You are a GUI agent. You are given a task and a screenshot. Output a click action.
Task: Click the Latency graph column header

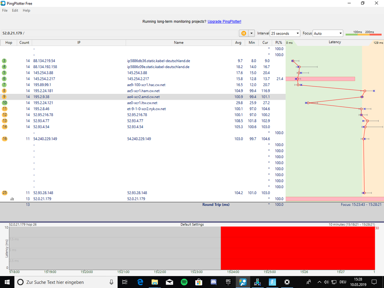pyautogui.click(x=335, y=42)
